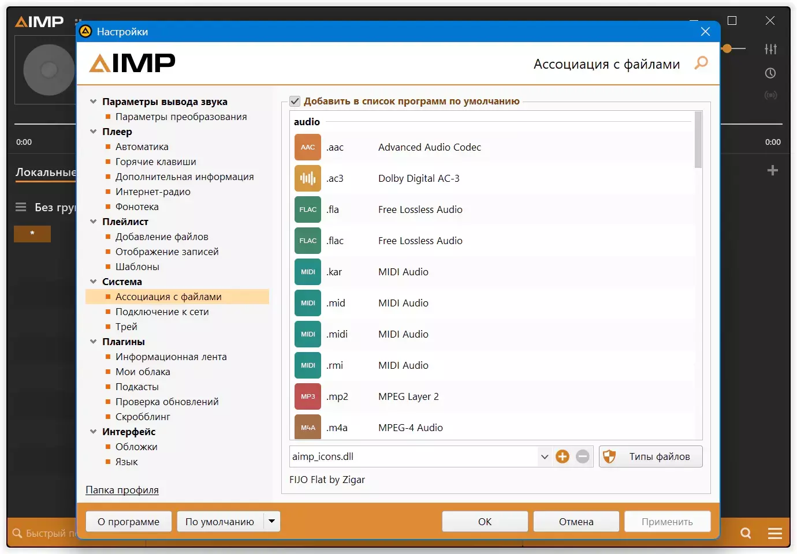797x554 pixels.
Task: Open 'Отображение записей' settings page
Action: [167, 252]
